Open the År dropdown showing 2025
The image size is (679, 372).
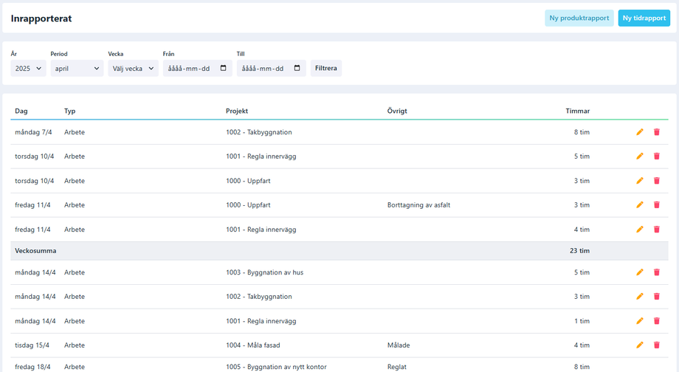click(x=28, y=69)
